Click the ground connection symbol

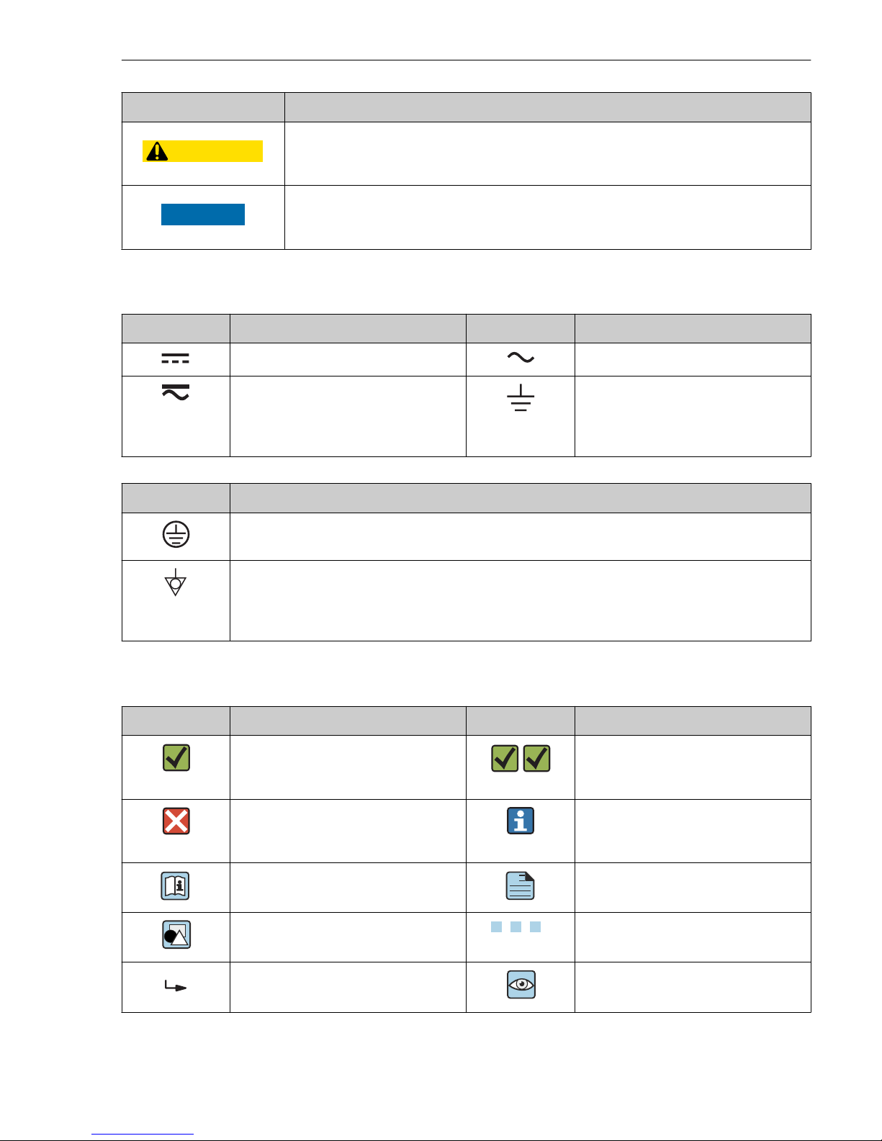(520, 397)
